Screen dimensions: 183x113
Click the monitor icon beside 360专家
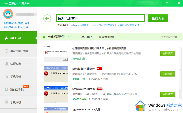point(7,51)
